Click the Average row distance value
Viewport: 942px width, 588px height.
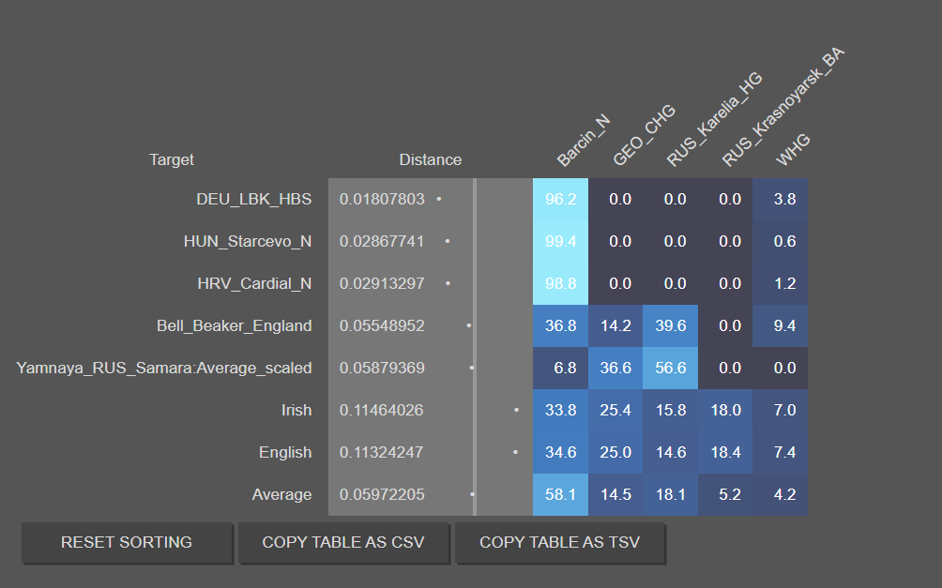(381, 494)
